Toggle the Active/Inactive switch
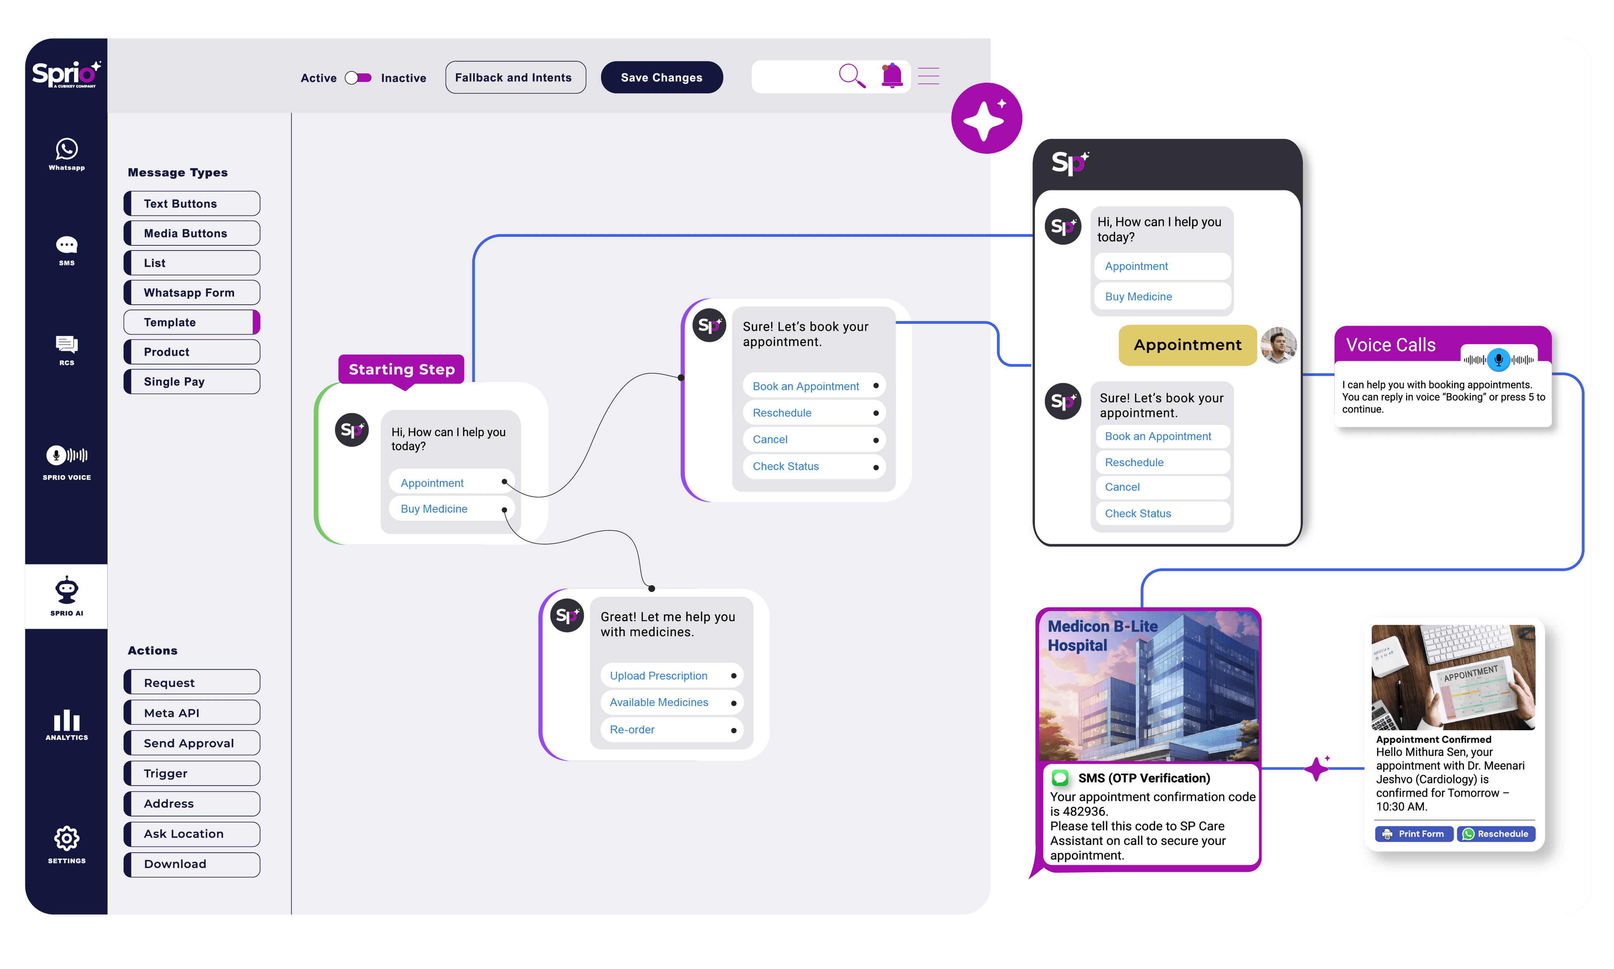Viewport: 1614px width, 969px height. click(358, 78)
